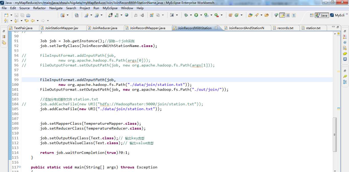
Task: Click the Previous Annotation up-arrow icon
Action: (x=16, y=21)
